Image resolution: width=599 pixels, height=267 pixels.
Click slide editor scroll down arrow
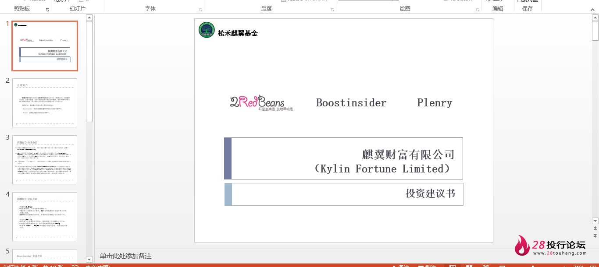coord(595,221)
